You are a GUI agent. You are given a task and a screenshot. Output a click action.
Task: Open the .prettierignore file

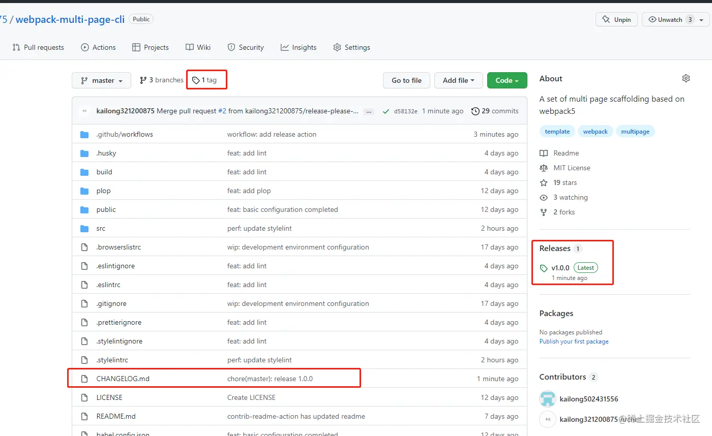pos(119,322)
